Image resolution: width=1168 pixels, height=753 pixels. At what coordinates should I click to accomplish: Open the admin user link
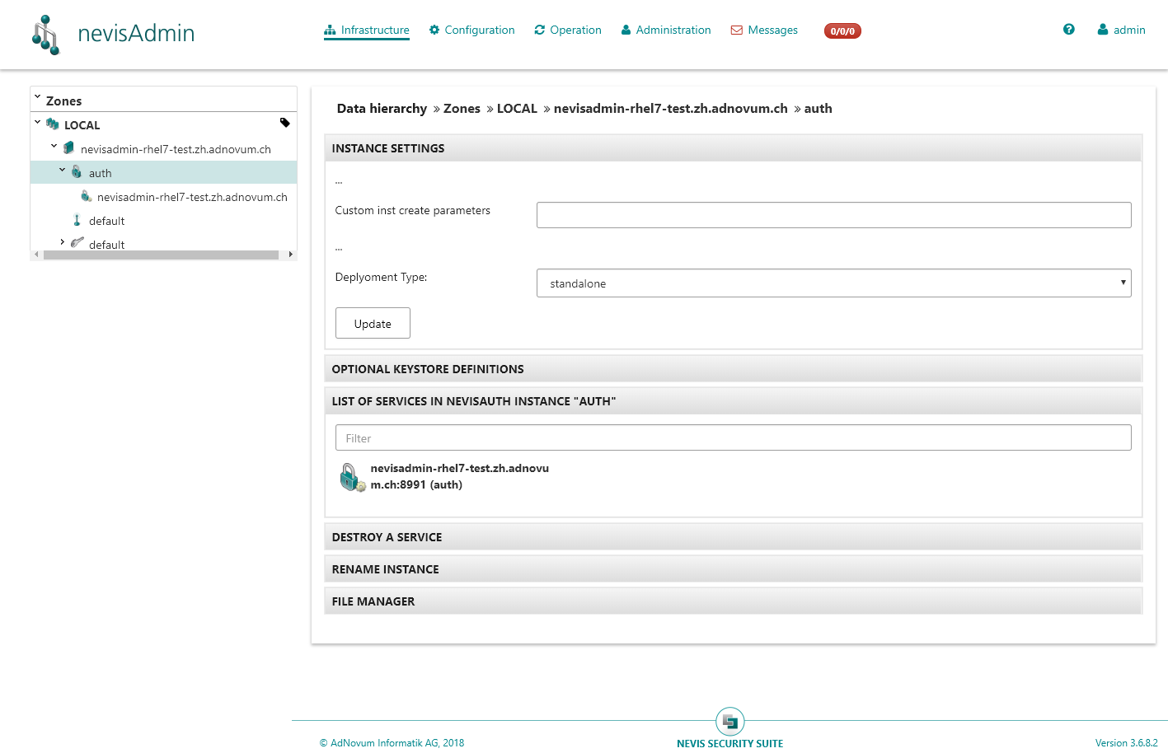[1121, 30]
